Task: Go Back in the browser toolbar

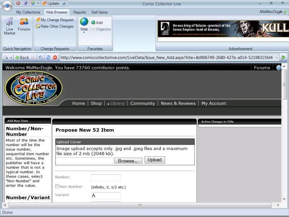Action: 22,58
